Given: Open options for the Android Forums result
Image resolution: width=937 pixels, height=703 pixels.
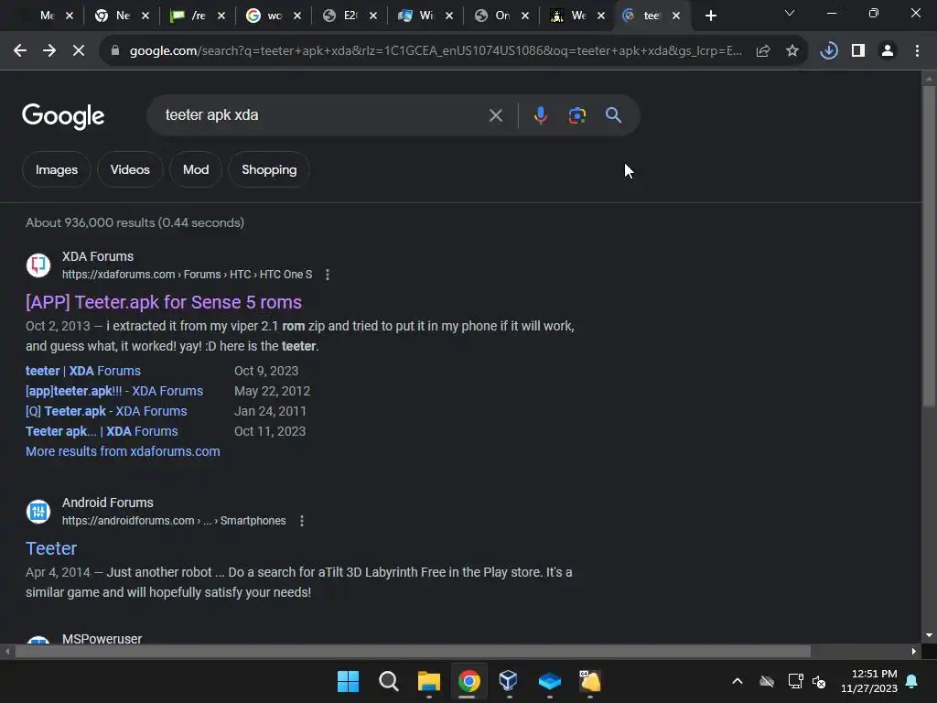Looking at the screenshot, I should click(x=302, y=521).
